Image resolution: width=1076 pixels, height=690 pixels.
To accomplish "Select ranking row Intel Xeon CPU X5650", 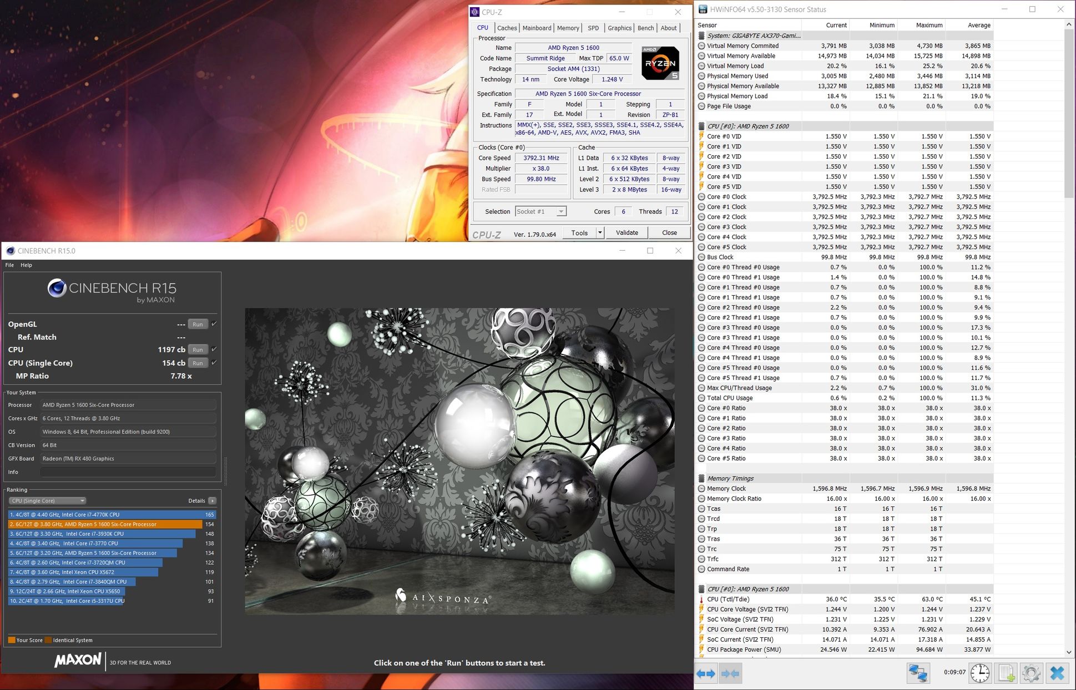I will (112, 591).
